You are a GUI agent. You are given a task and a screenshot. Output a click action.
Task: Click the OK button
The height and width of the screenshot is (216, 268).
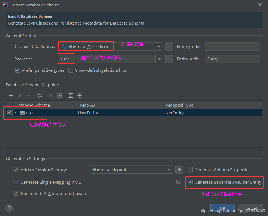[x=222, y=208]
